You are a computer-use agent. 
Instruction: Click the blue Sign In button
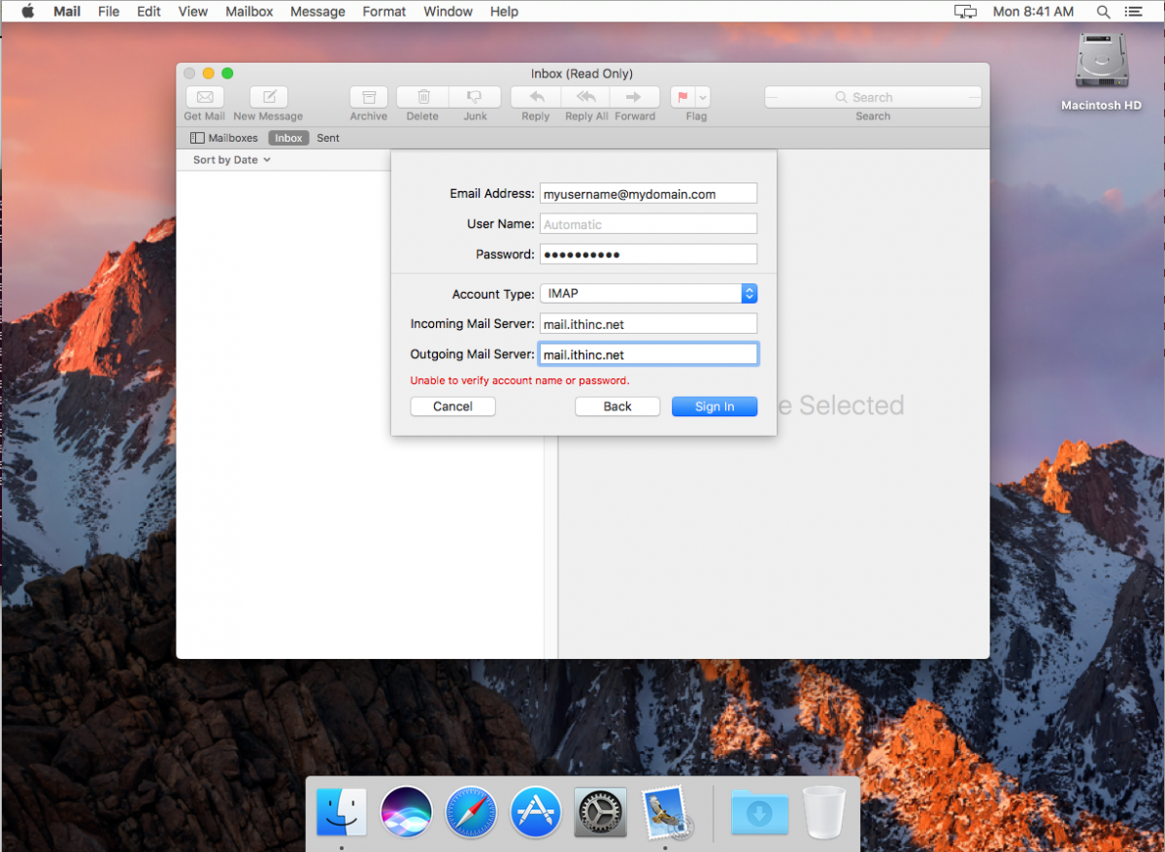tap(715, 407)
